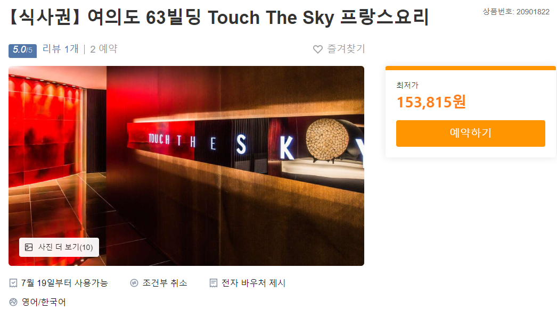557x318 pixels.
Task: Click the 조건부 취소 cancellation policy text
Action: pos(165,283)
